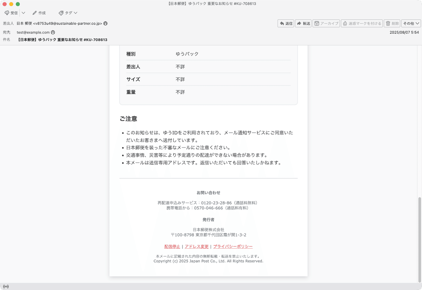Reply to this message with the 返信 icon
Image resolution: width=422 pixels, height=290 pixels.
pos(286,23)
